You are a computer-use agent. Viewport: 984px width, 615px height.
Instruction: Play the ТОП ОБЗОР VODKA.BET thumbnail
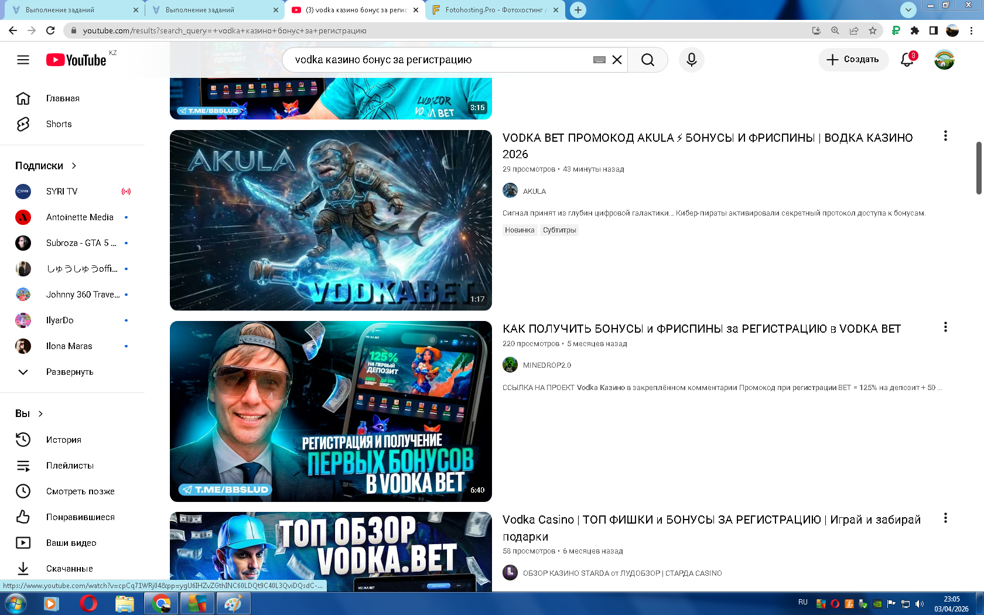coord(331,552)
